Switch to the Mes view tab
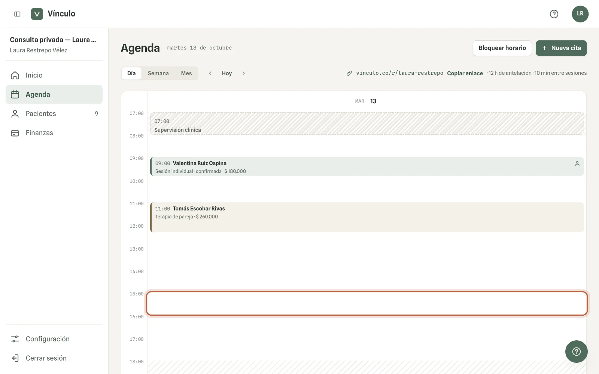Image resolution: width=599 pixels, height=374 pixels. tap(186, 73)
